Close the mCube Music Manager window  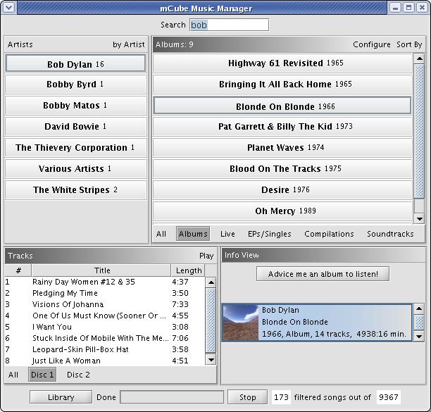tap(422, 8)
